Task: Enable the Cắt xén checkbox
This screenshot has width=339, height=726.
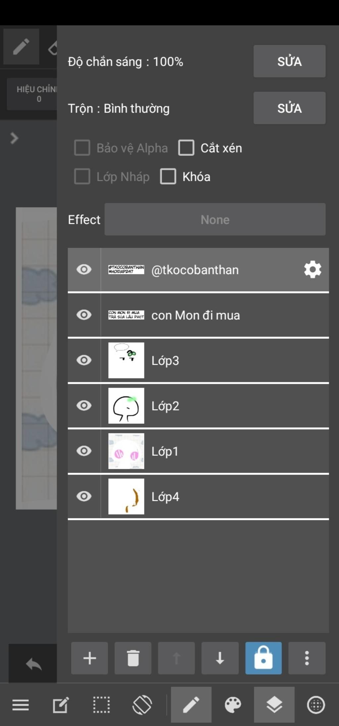Action: [186, 148]
